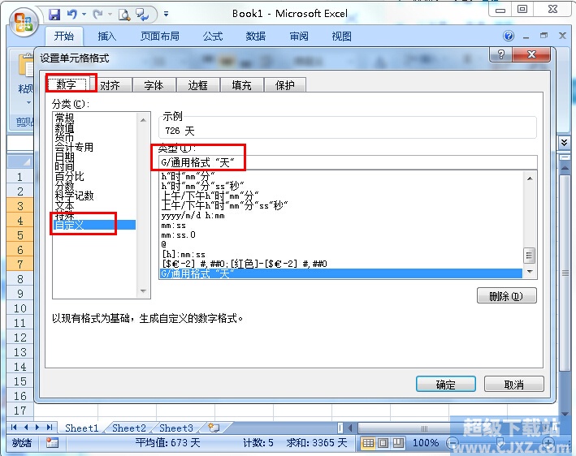This screenshot has width=576, height=456.
Task: Click the 删除 button
Action: point(506,295)
